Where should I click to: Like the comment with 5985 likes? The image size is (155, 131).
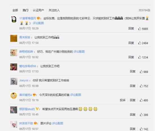click(143, 29)
